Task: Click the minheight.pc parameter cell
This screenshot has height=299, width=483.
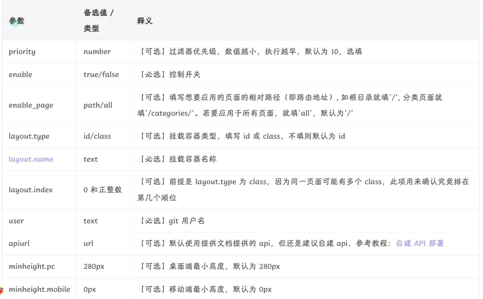Action: (32, 267)
